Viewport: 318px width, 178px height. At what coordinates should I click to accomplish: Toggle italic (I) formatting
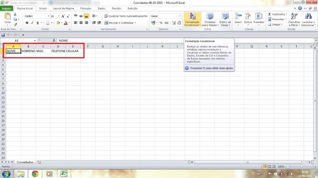point(32,23)
